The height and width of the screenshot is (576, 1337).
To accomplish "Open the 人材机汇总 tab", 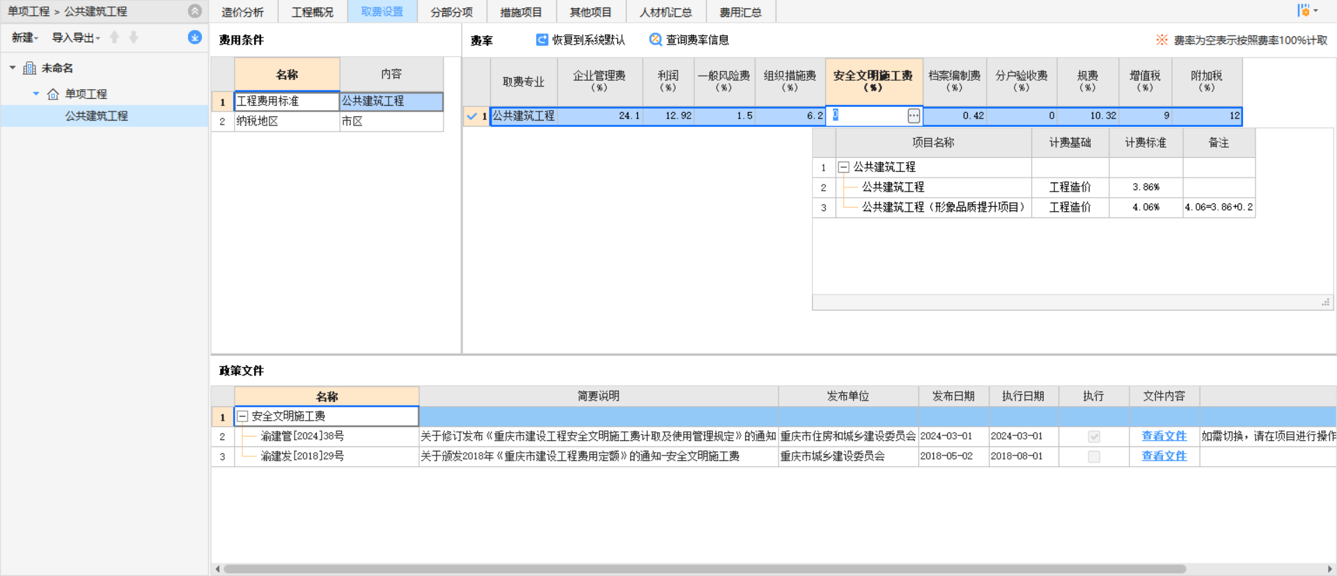I will [666, 12].
